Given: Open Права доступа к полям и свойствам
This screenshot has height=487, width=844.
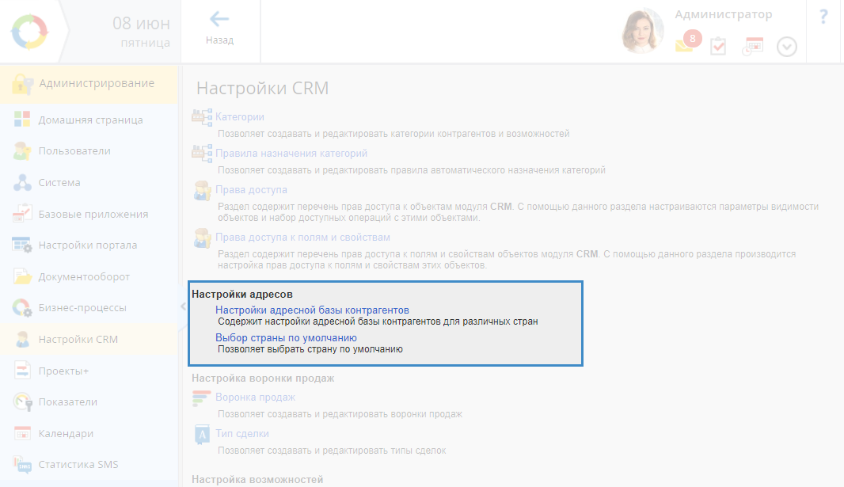Looking at the screenshot, I should click(x=302, y=238).
